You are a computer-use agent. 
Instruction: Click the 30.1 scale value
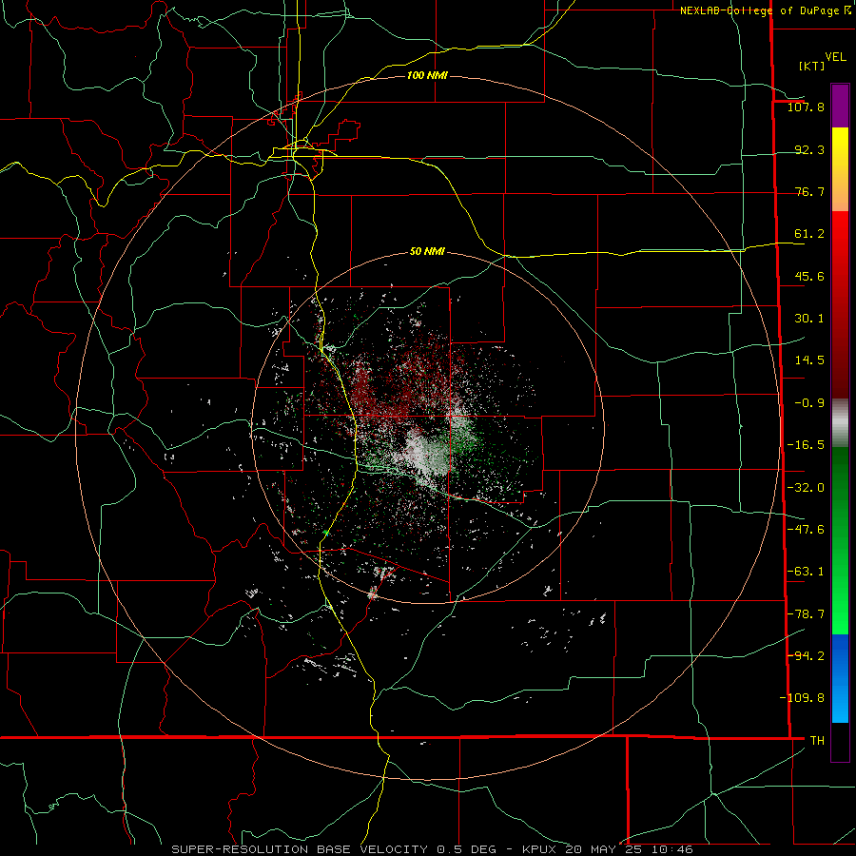(x=809, y=319)
